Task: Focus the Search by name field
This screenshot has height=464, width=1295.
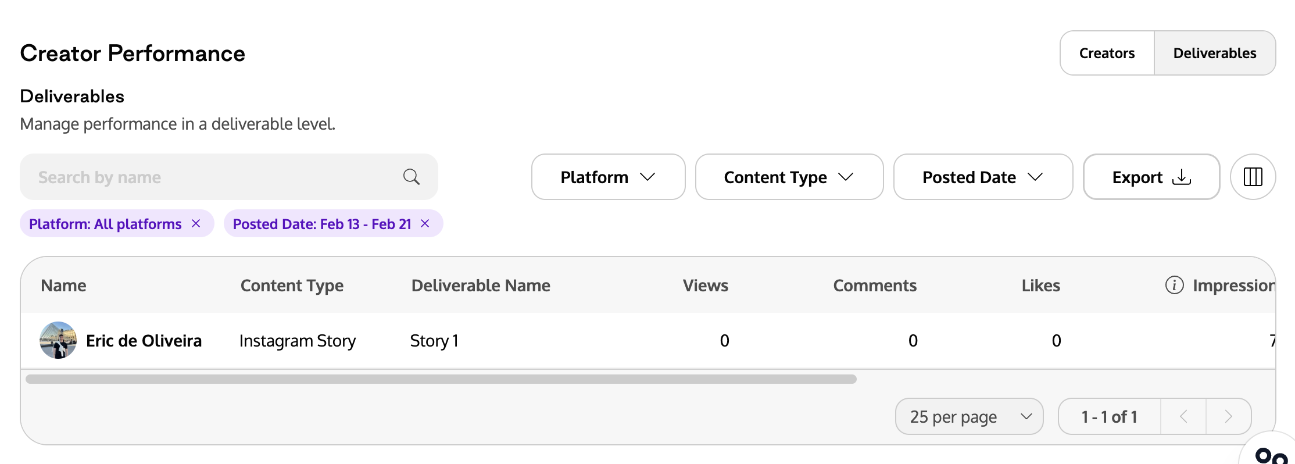Action: tap(229, 177)
